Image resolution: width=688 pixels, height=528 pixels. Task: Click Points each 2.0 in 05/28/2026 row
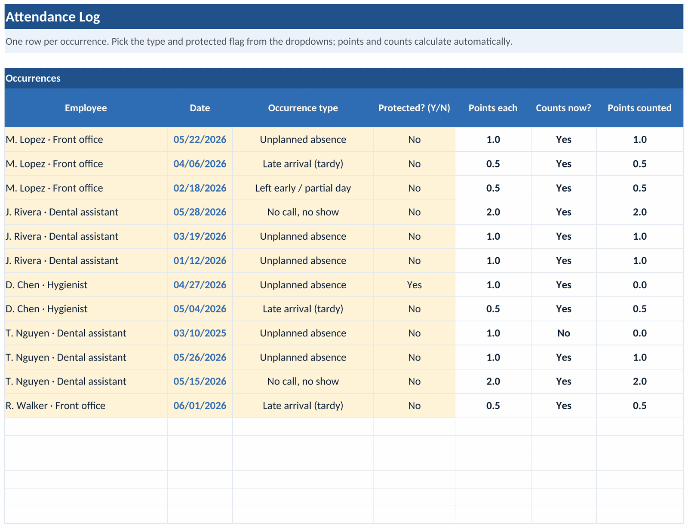[493, 212]
